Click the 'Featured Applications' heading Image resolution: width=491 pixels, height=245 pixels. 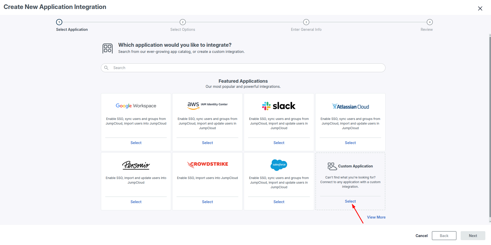click(243, 81)
